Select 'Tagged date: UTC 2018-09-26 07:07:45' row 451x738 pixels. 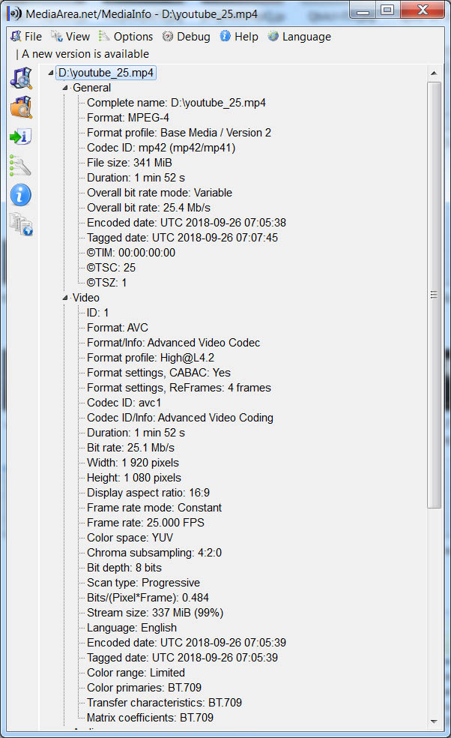(182, 238)
